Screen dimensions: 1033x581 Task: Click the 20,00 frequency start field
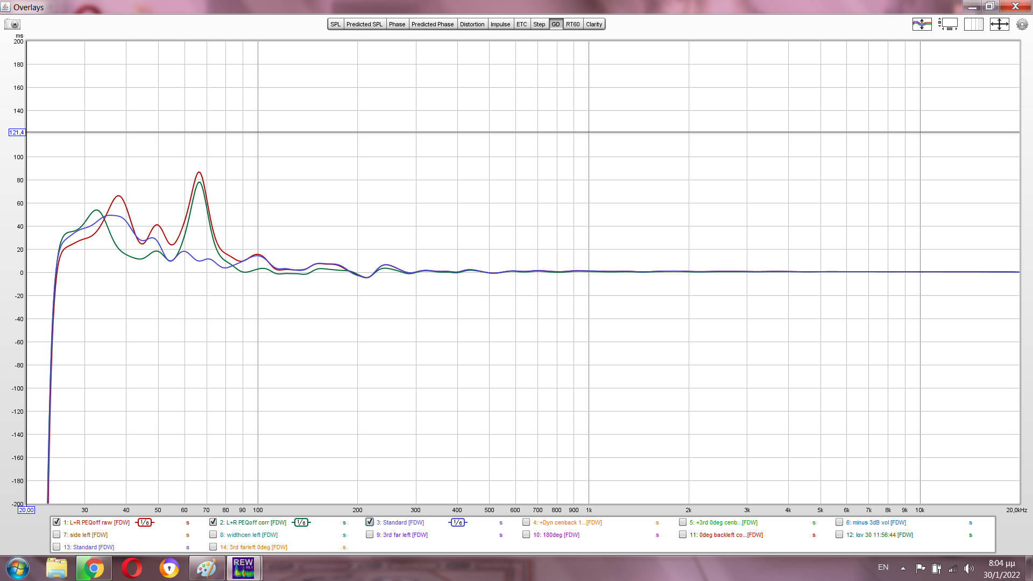point(26,510)
